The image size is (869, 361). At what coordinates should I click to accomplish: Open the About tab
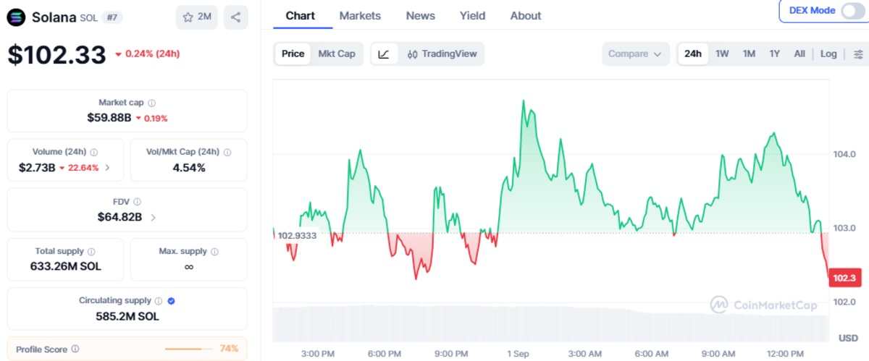pos(526,15)
